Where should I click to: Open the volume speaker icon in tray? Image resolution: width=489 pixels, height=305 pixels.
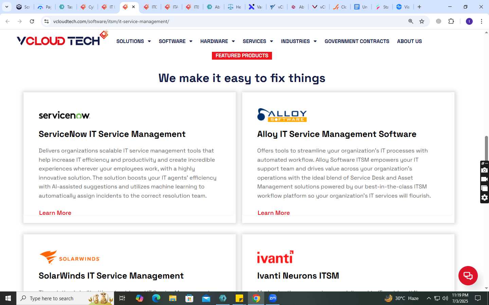click(x=445, y=298)
